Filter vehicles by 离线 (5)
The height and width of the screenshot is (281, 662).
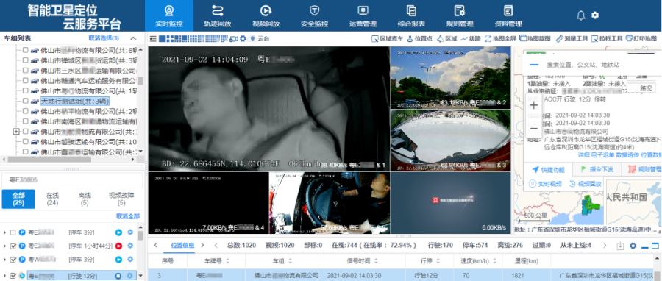tap(85, 199)
